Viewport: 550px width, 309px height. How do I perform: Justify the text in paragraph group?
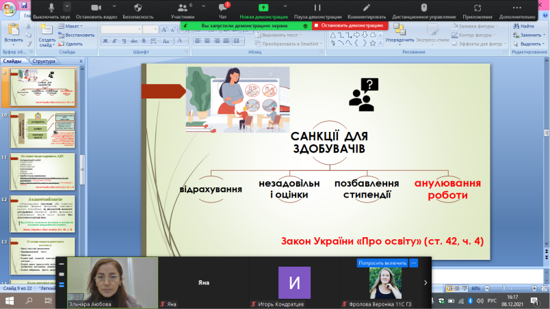click(226, 41)
